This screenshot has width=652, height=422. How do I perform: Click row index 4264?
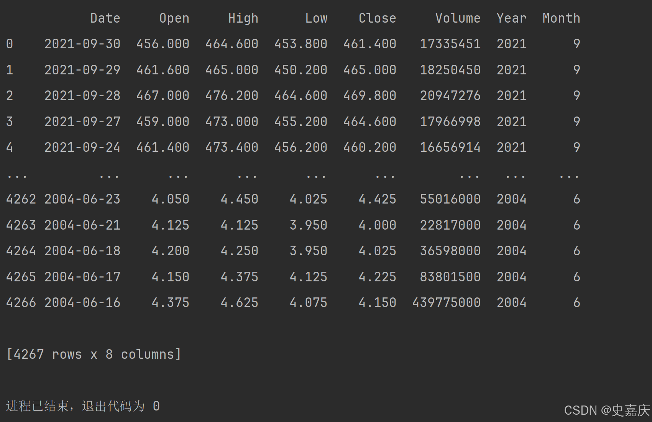click(x=21, y=251)
